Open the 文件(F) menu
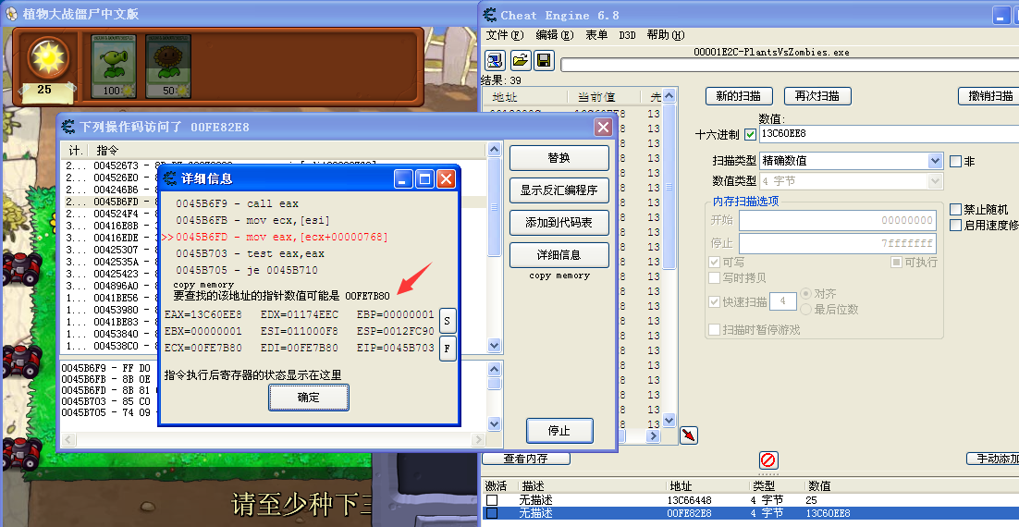The height and width of the screenshot is (527, 1019). pos(505,35)
